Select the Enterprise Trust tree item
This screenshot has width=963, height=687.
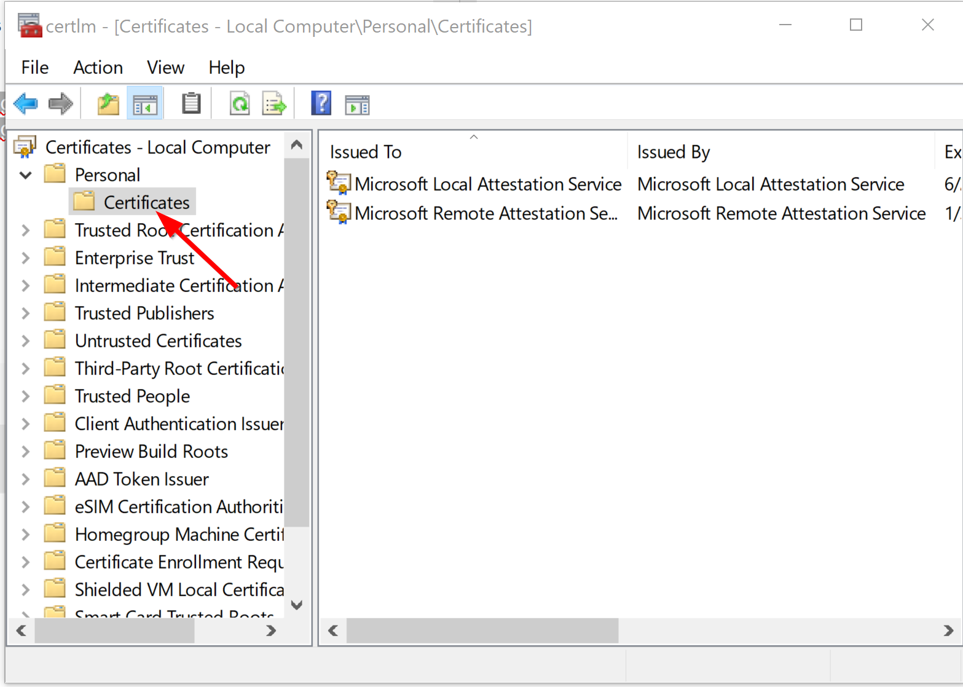pyautogui.click(x=135, y=257)
